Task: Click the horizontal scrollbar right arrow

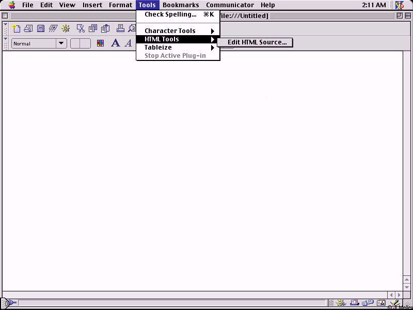Action: point(399,295)
